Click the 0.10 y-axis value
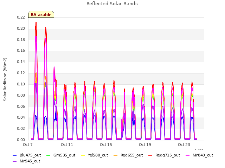This screenshot has width=225, height=168. (21, 84)
